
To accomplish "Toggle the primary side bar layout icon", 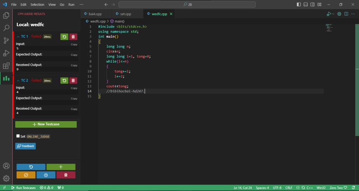I will [x=299, y=5].
